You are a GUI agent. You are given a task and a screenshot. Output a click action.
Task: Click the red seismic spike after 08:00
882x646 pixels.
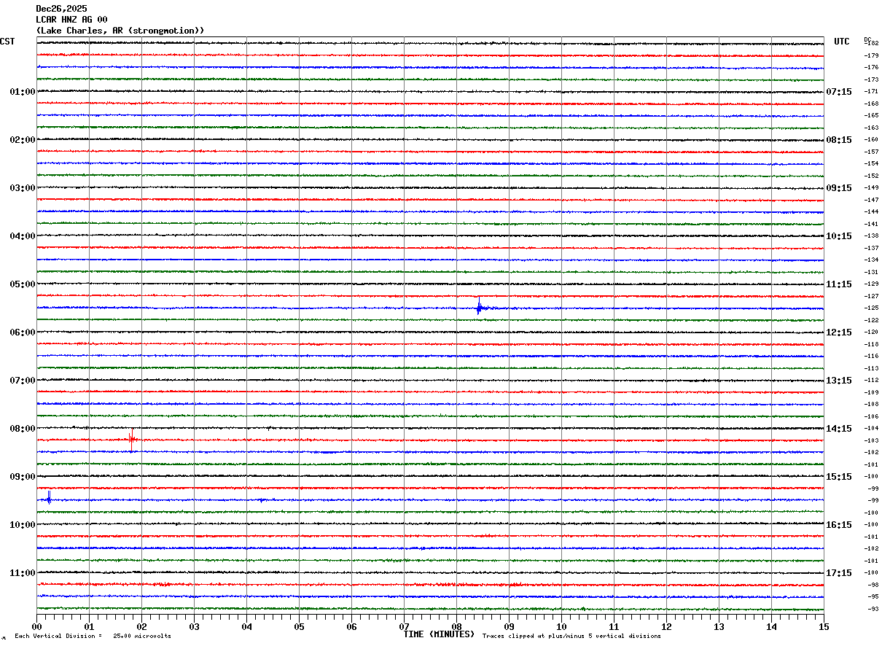(132, 440)
